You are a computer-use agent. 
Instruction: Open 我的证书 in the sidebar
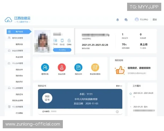(19, 94)
